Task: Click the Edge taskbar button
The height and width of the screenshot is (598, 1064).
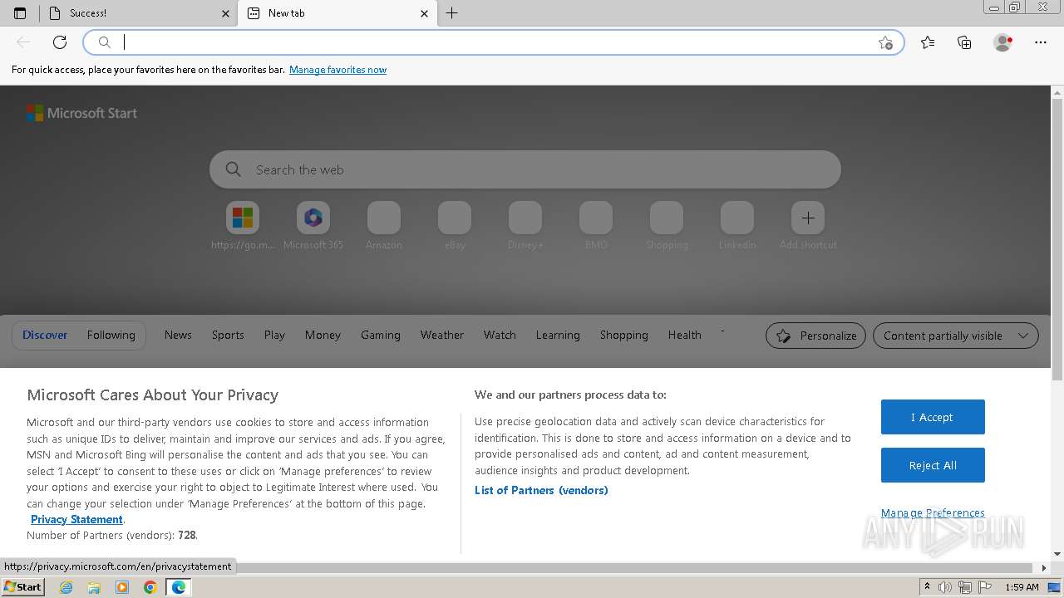Action: (x=178, y=587)
